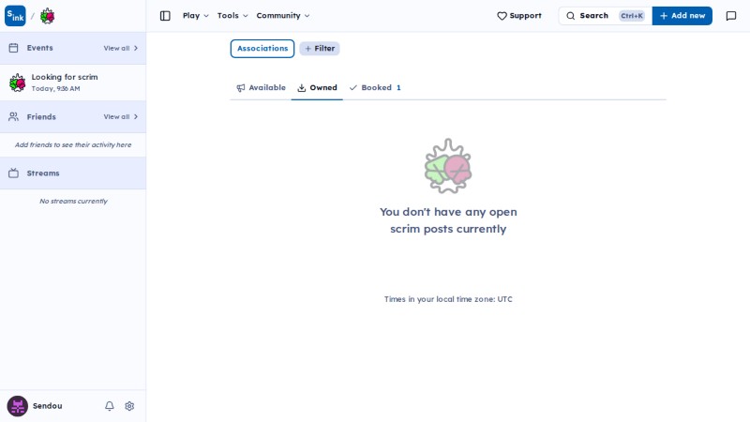Click the heart icon next to Support
Screen dimensions: 750x422
coord(502,16)
